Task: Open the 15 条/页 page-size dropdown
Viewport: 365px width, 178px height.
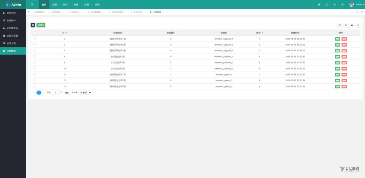Action: click(x=86, y=93)
